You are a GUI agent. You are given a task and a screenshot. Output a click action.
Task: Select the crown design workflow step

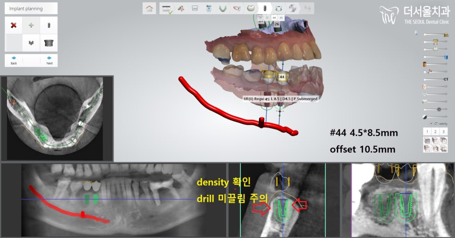251,8
